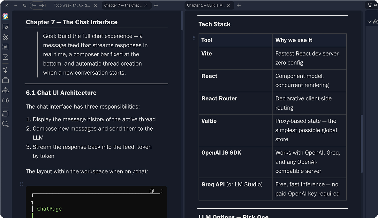Copy the ChatPage code block contents
The width and height of the screenshot is (378, 218).
pyautogui.click(x=152, y=191)
